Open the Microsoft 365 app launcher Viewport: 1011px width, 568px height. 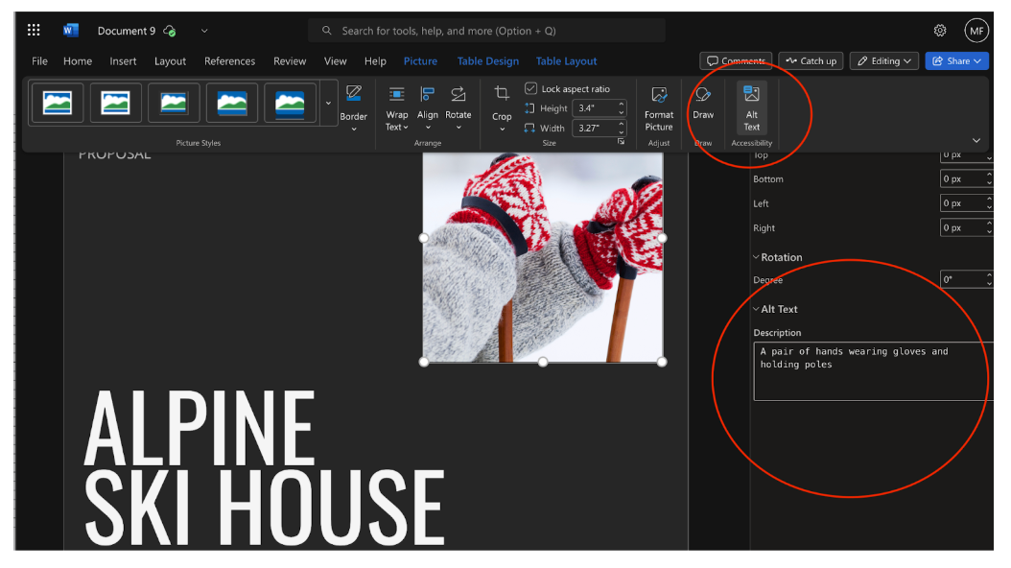33,30
